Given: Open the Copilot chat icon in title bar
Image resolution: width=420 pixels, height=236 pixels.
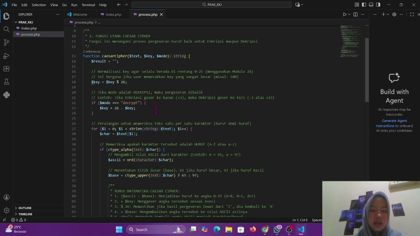Looking at the screenshot, I should 297,5.
